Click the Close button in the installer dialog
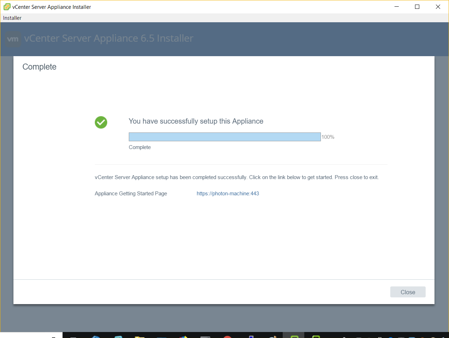The image size is (449, 338). pyautogui.click(x=408, y=292)
